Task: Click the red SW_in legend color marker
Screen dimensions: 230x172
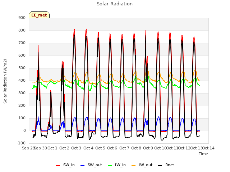Action: coord(58,166)
